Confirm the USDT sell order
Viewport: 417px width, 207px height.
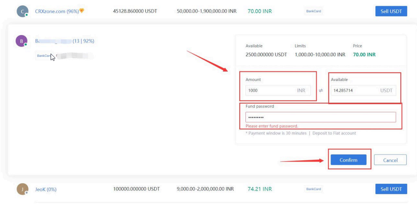tap(348, 160)
